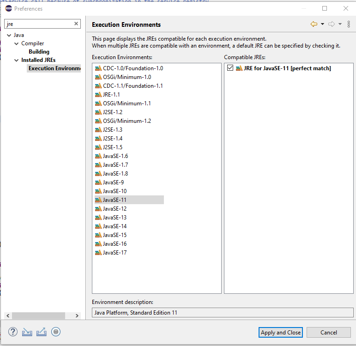Open the Help question mark icon

click(x=13, y=332)
